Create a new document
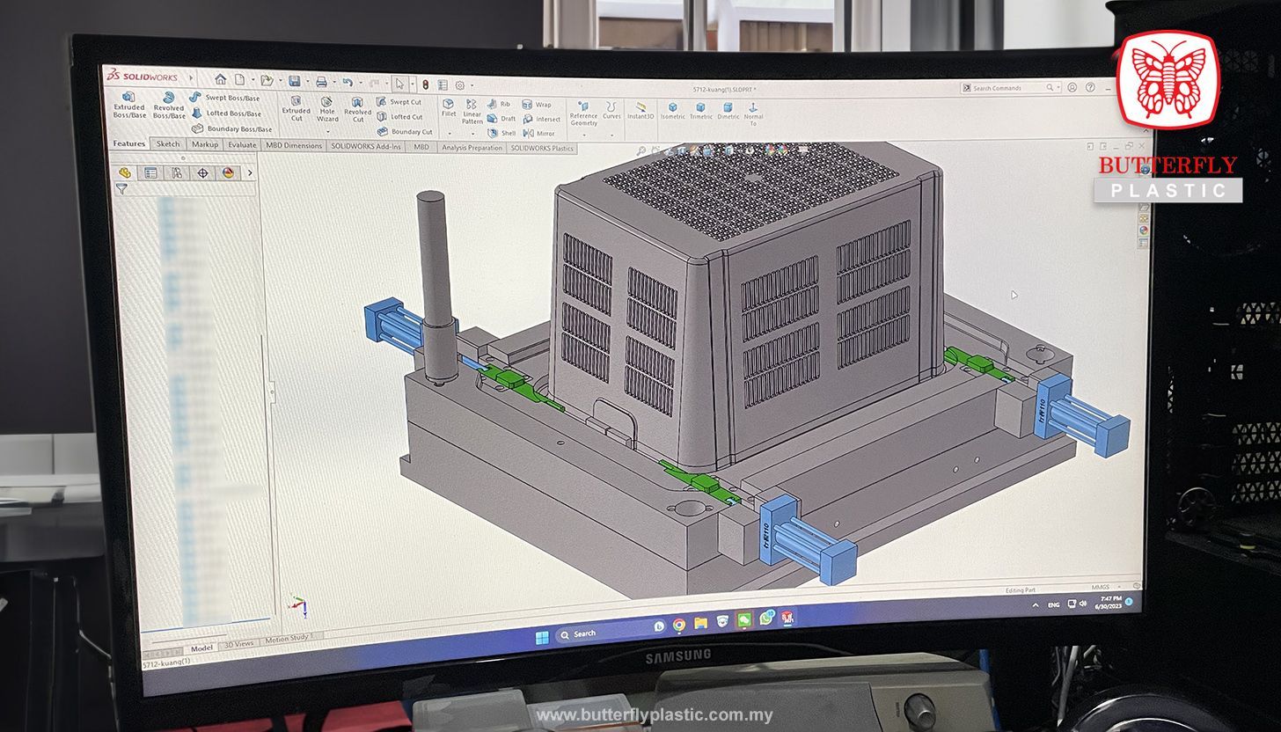The width and height of the screenshot is (1281, 732). [239, 80]
